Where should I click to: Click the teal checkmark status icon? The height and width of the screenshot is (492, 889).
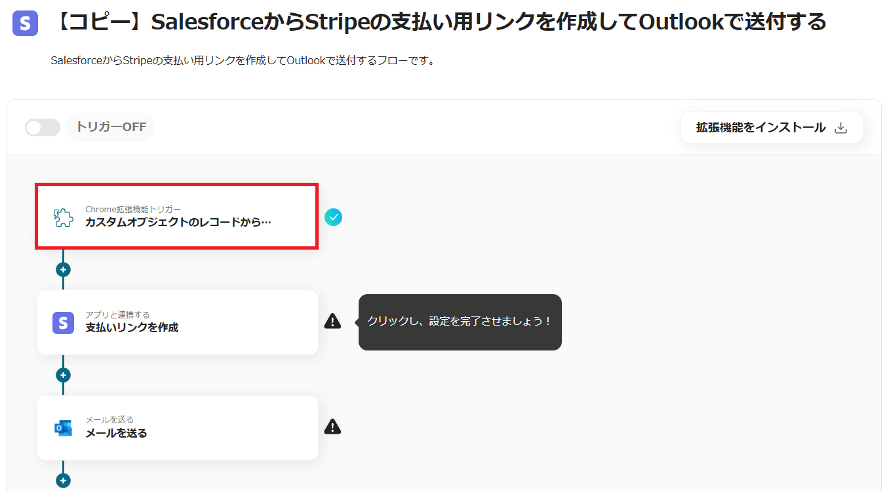333,217
